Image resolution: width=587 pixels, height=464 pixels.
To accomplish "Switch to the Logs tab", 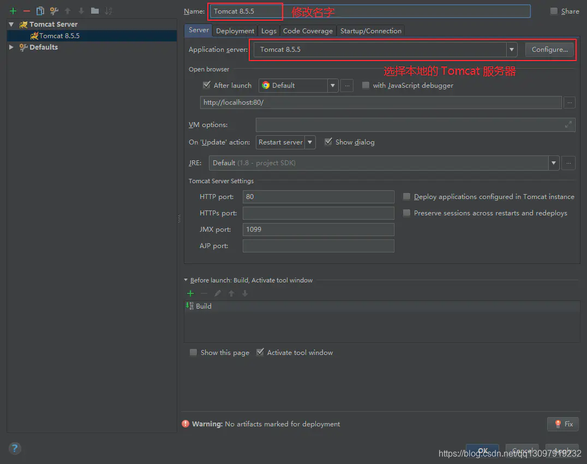I will coord(268,31).
